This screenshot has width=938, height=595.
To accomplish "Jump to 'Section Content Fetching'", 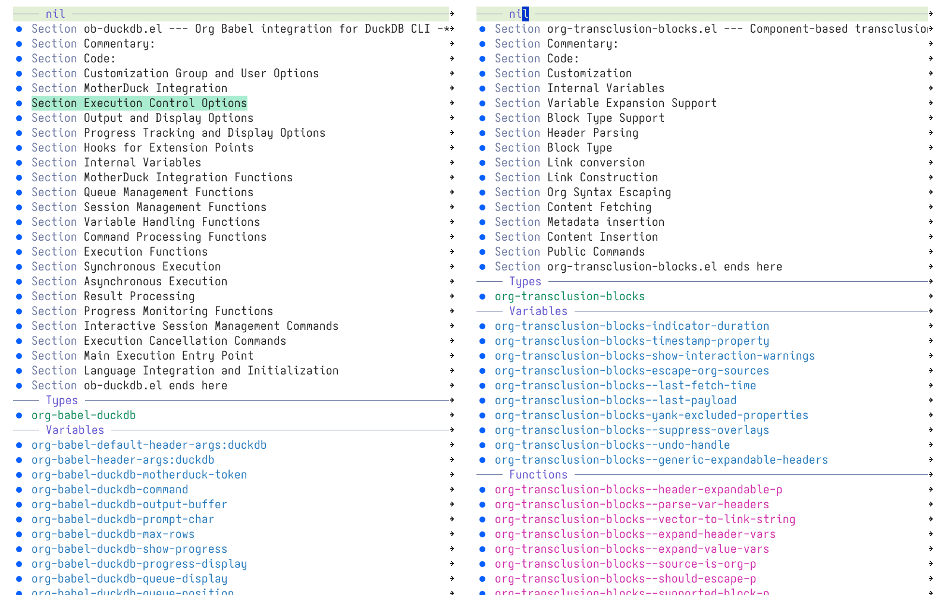I will pos(573,207).
